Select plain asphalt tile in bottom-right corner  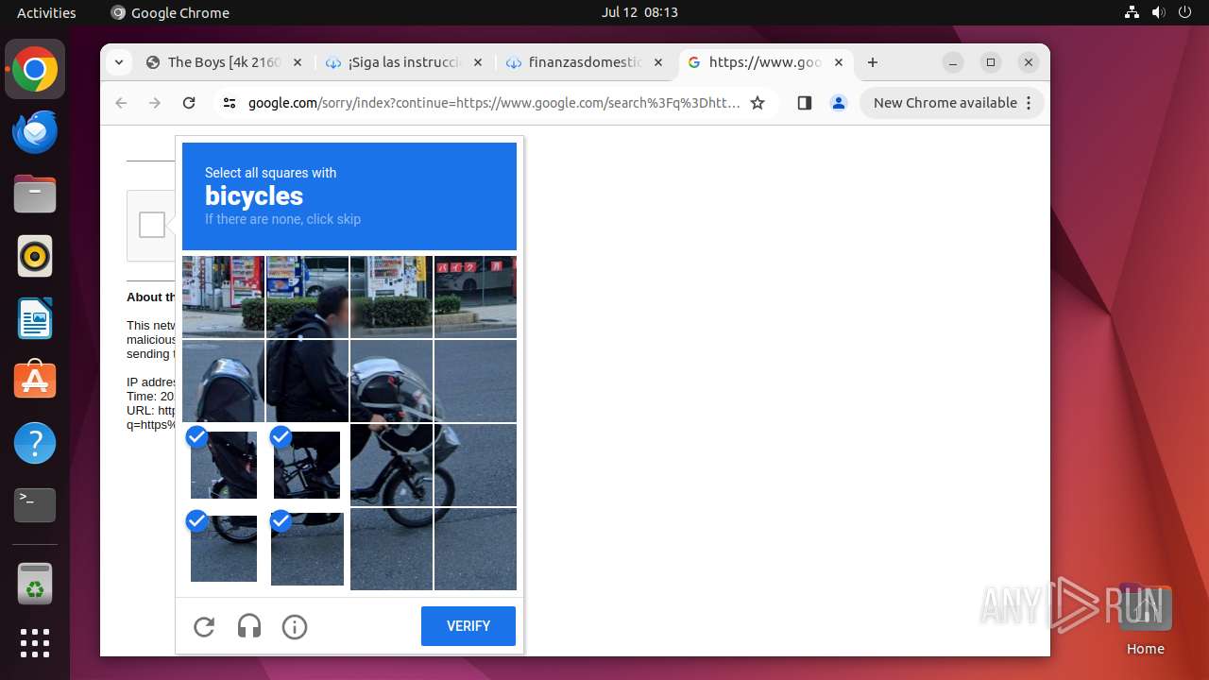pos(475,549)
